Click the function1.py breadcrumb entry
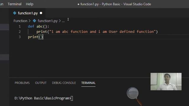 click(x=48, y=21)
